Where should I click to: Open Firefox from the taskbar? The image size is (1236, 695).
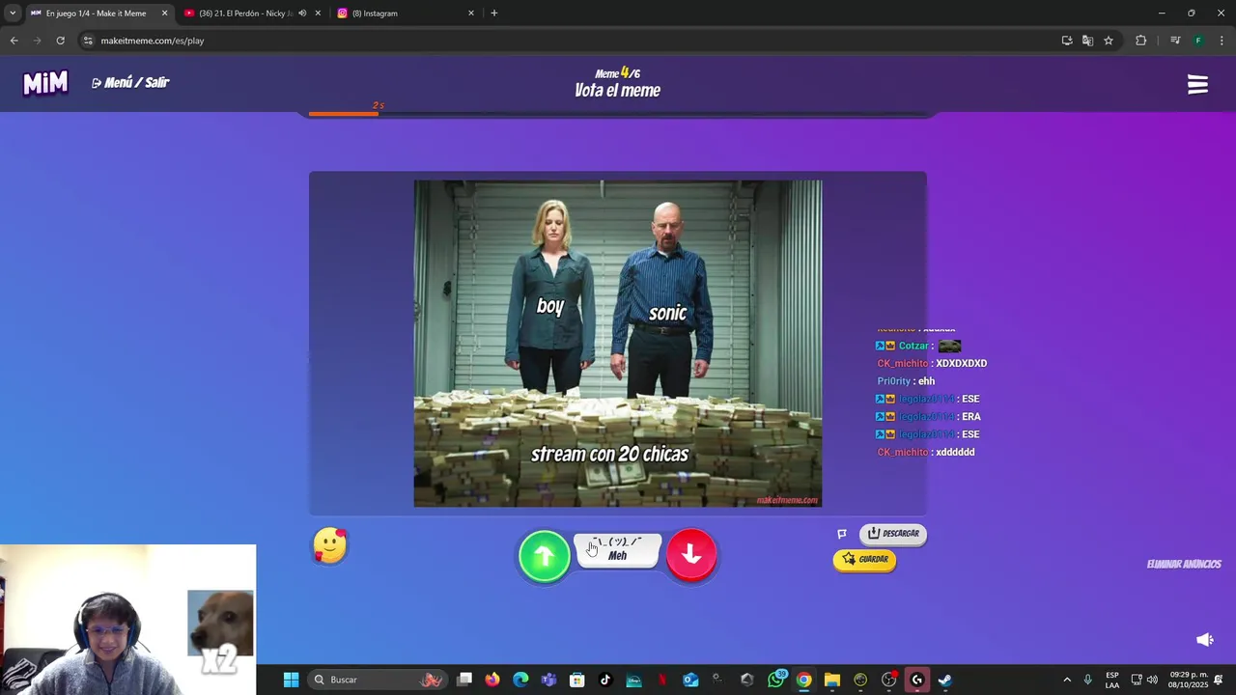(x=492, y=680)
